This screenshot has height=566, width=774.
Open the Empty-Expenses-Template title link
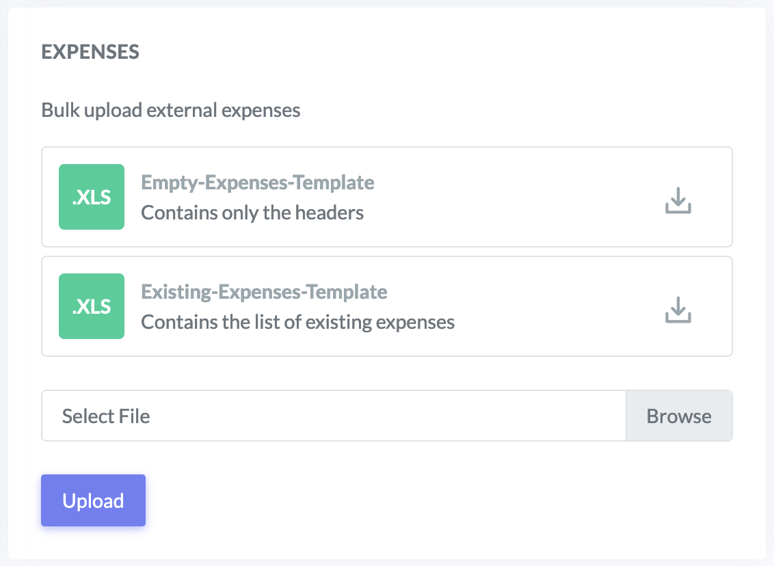[258, 183]
